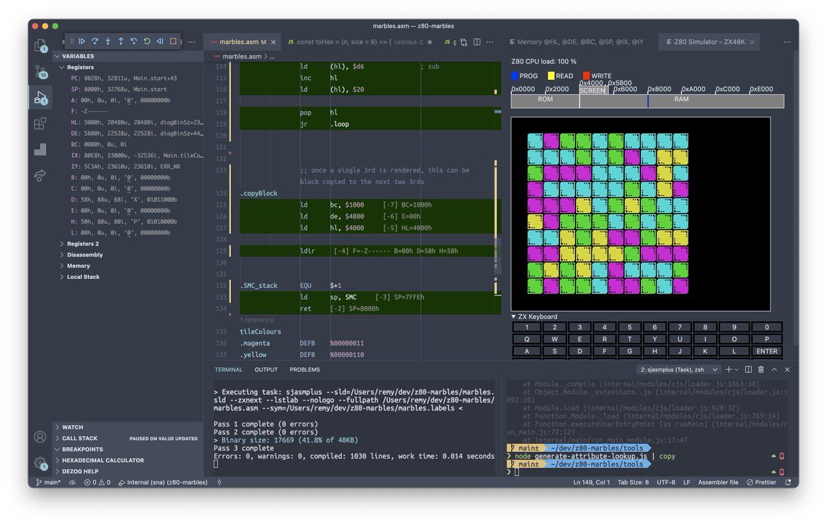Switch to the Memory @HL editor tab

pos(580,42)
